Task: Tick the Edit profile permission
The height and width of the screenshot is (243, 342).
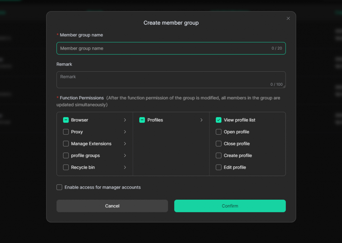Action: click(218, 167)
